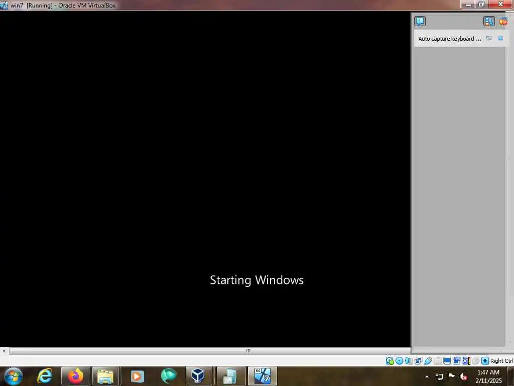Screen dimensions: 514x386
Task: Open network adapters indicator in status bar
Action: [x=418, y=361]
